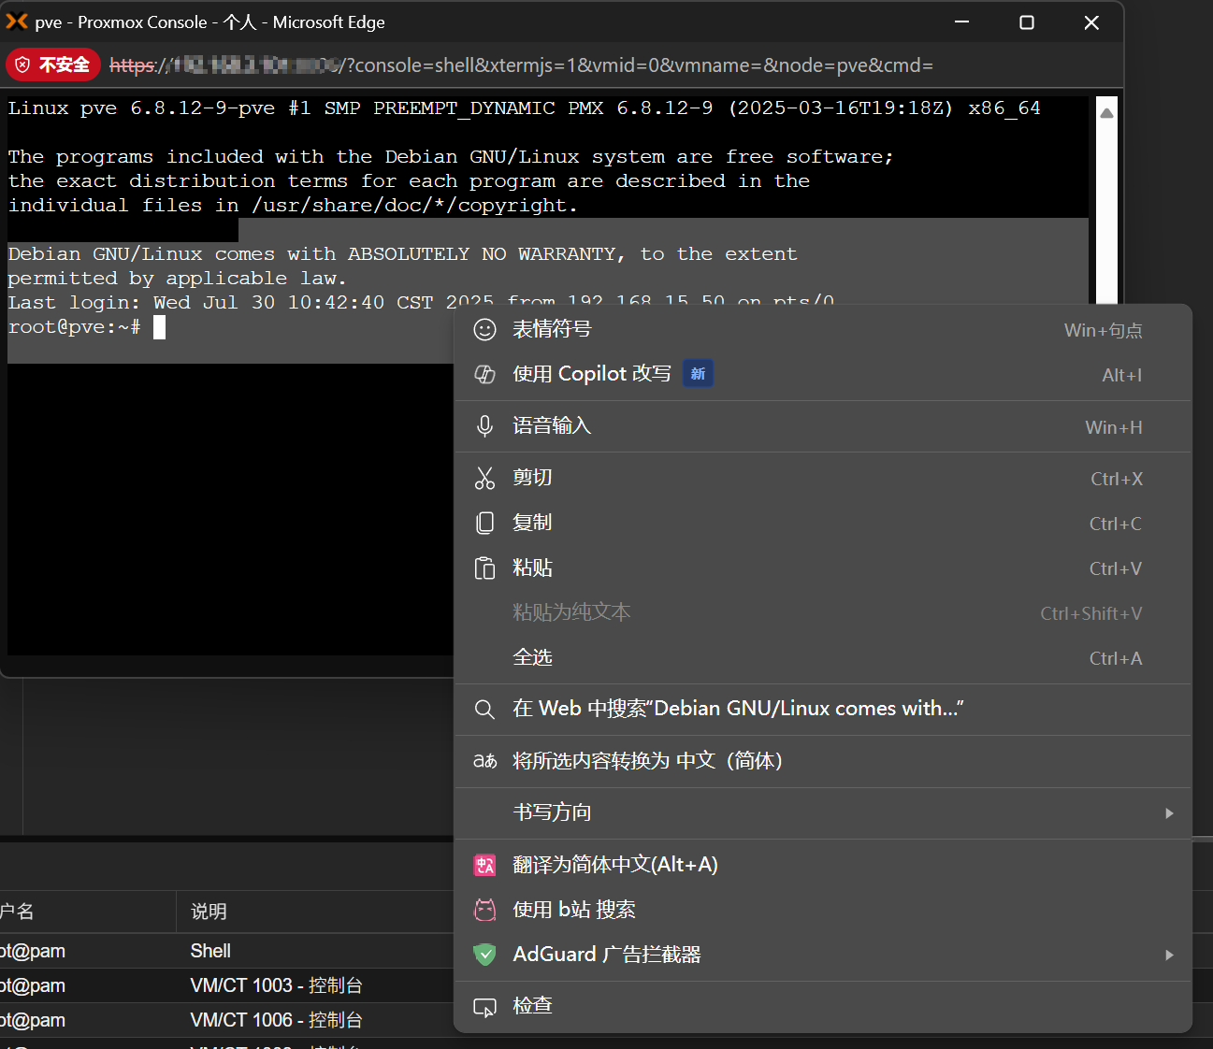Click the struck-through https URL in the address bar
1213x1049 pixels.
[132, 65]
